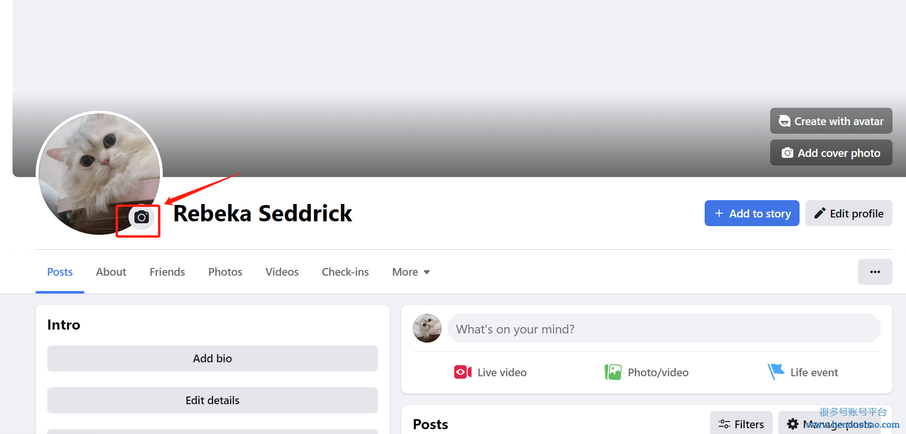This screenshot has height=434, width=906.
Task: Click the Life event flag icon
Action: [x=776, y=371]
